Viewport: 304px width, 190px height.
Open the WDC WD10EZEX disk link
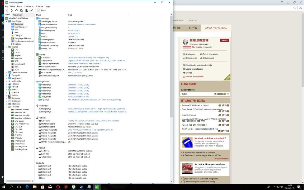91,130
